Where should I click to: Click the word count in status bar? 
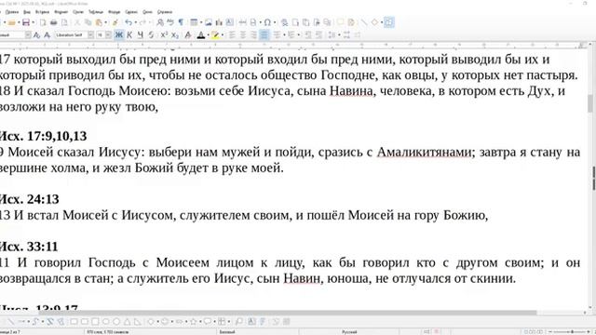click(x=108, y=332)
